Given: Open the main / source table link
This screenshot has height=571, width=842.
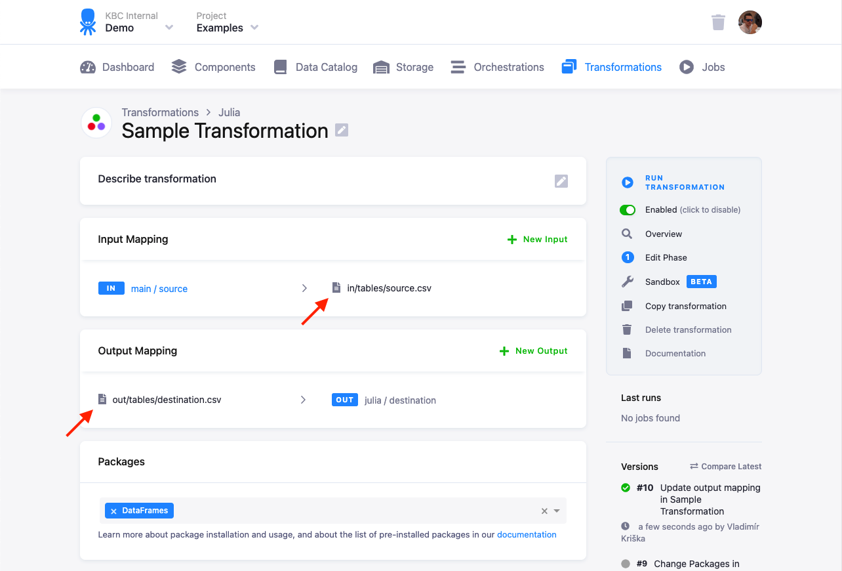Looking at the screenshot, I should coord(159,289).
